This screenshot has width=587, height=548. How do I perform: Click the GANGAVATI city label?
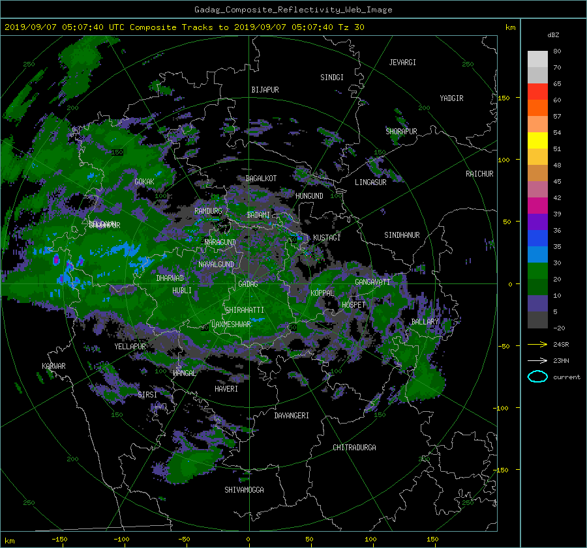(372, 282)
